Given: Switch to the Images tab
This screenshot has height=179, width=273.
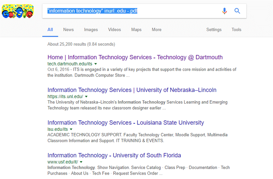Looking at the screenshot, I should pyautogui.click(x=91, y=30).
